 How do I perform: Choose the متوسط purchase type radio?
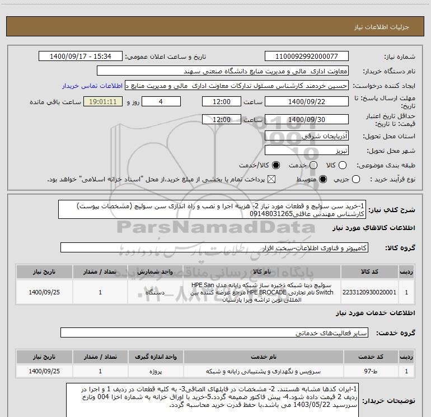coord(323,179)
